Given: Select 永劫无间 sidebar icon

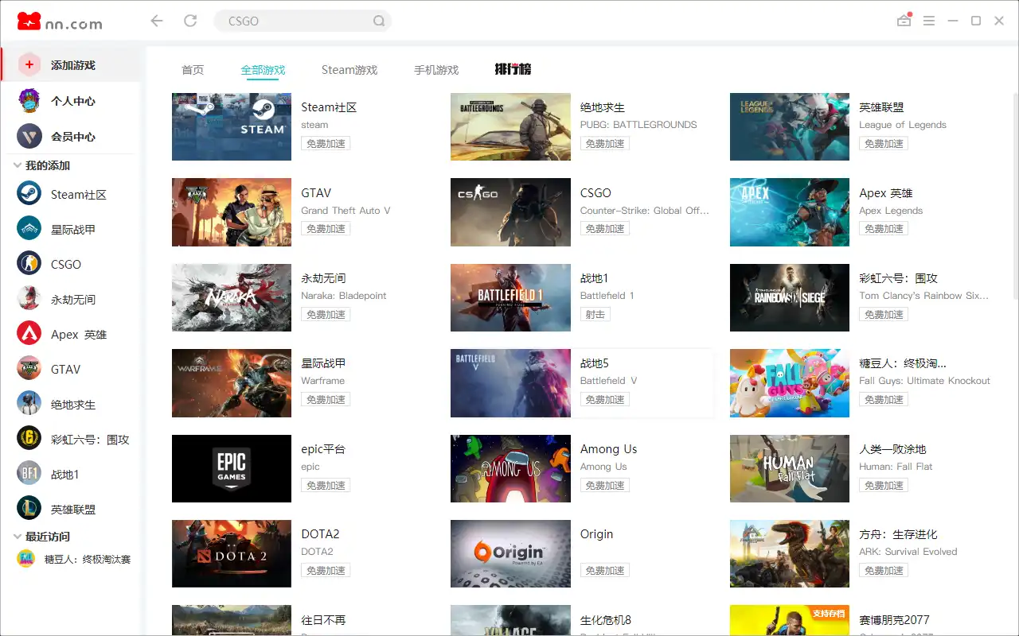Looking at the screenshot, I should (29, 299).
